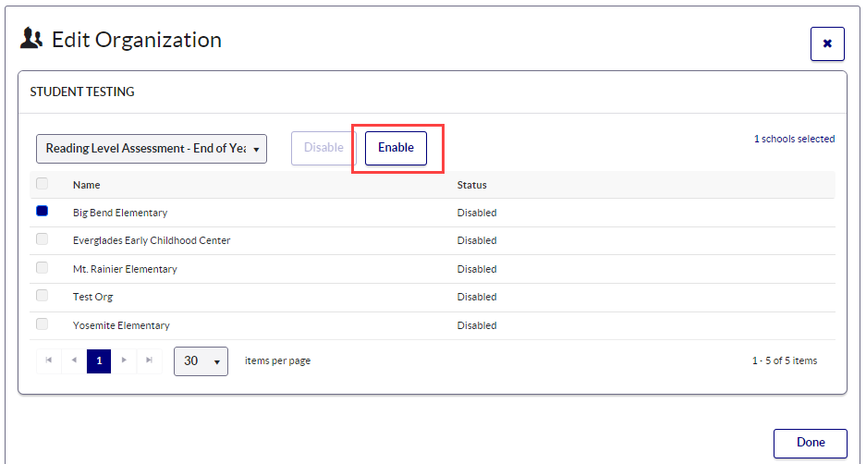Screen dimensions: 866x464
Task: Click the Disable button
Action: 323,148
